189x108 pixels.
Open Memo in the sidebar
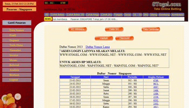coord(17,60)
